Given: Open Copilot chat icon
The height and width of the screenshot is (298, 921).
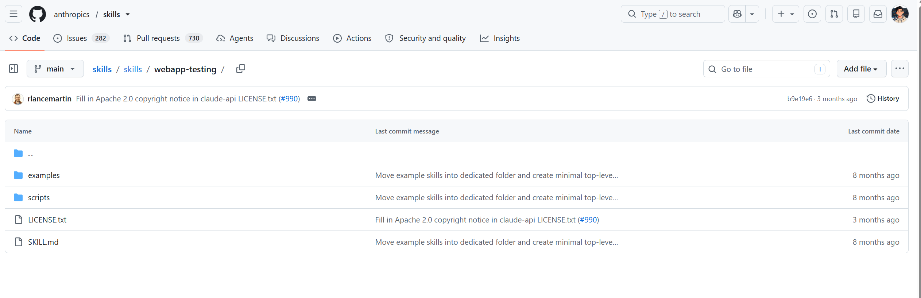Looking at the screenshot, I should (x=737, y=14).
